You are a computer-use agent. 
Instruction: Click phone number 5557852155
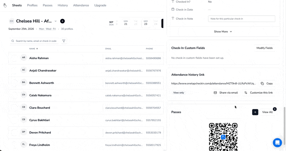pos(153,120)
